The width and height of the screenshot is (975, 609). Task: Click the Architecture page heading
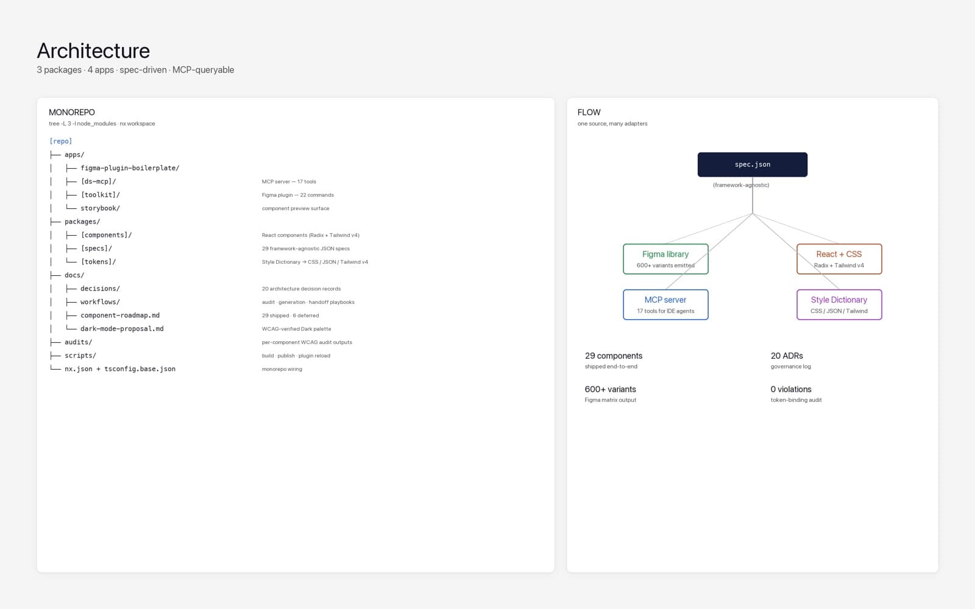[x=93, y=51]
